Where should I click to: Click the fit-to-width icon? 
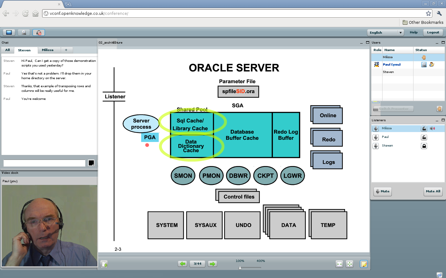339,264
